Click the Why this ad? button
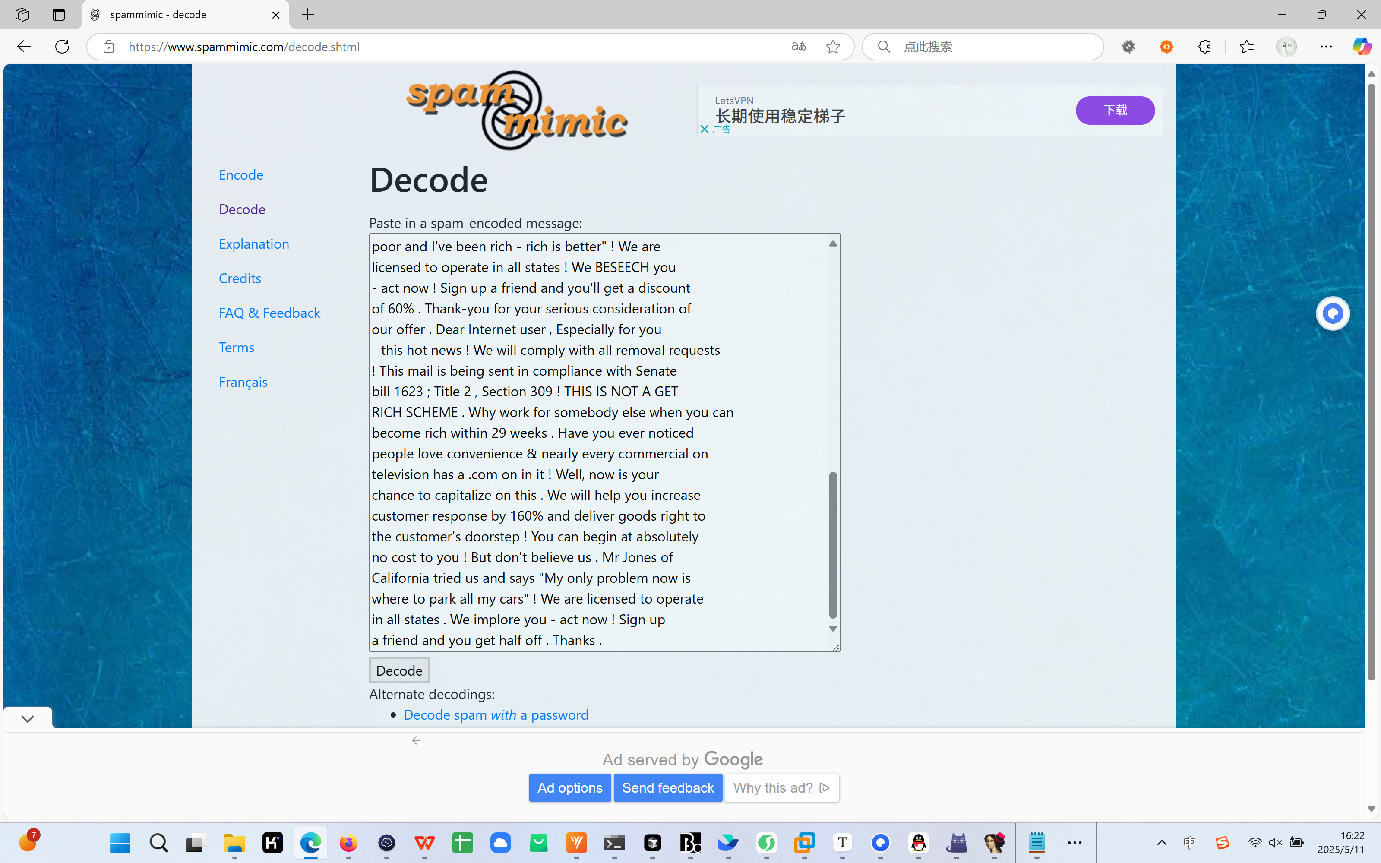 tap(782, 787)
